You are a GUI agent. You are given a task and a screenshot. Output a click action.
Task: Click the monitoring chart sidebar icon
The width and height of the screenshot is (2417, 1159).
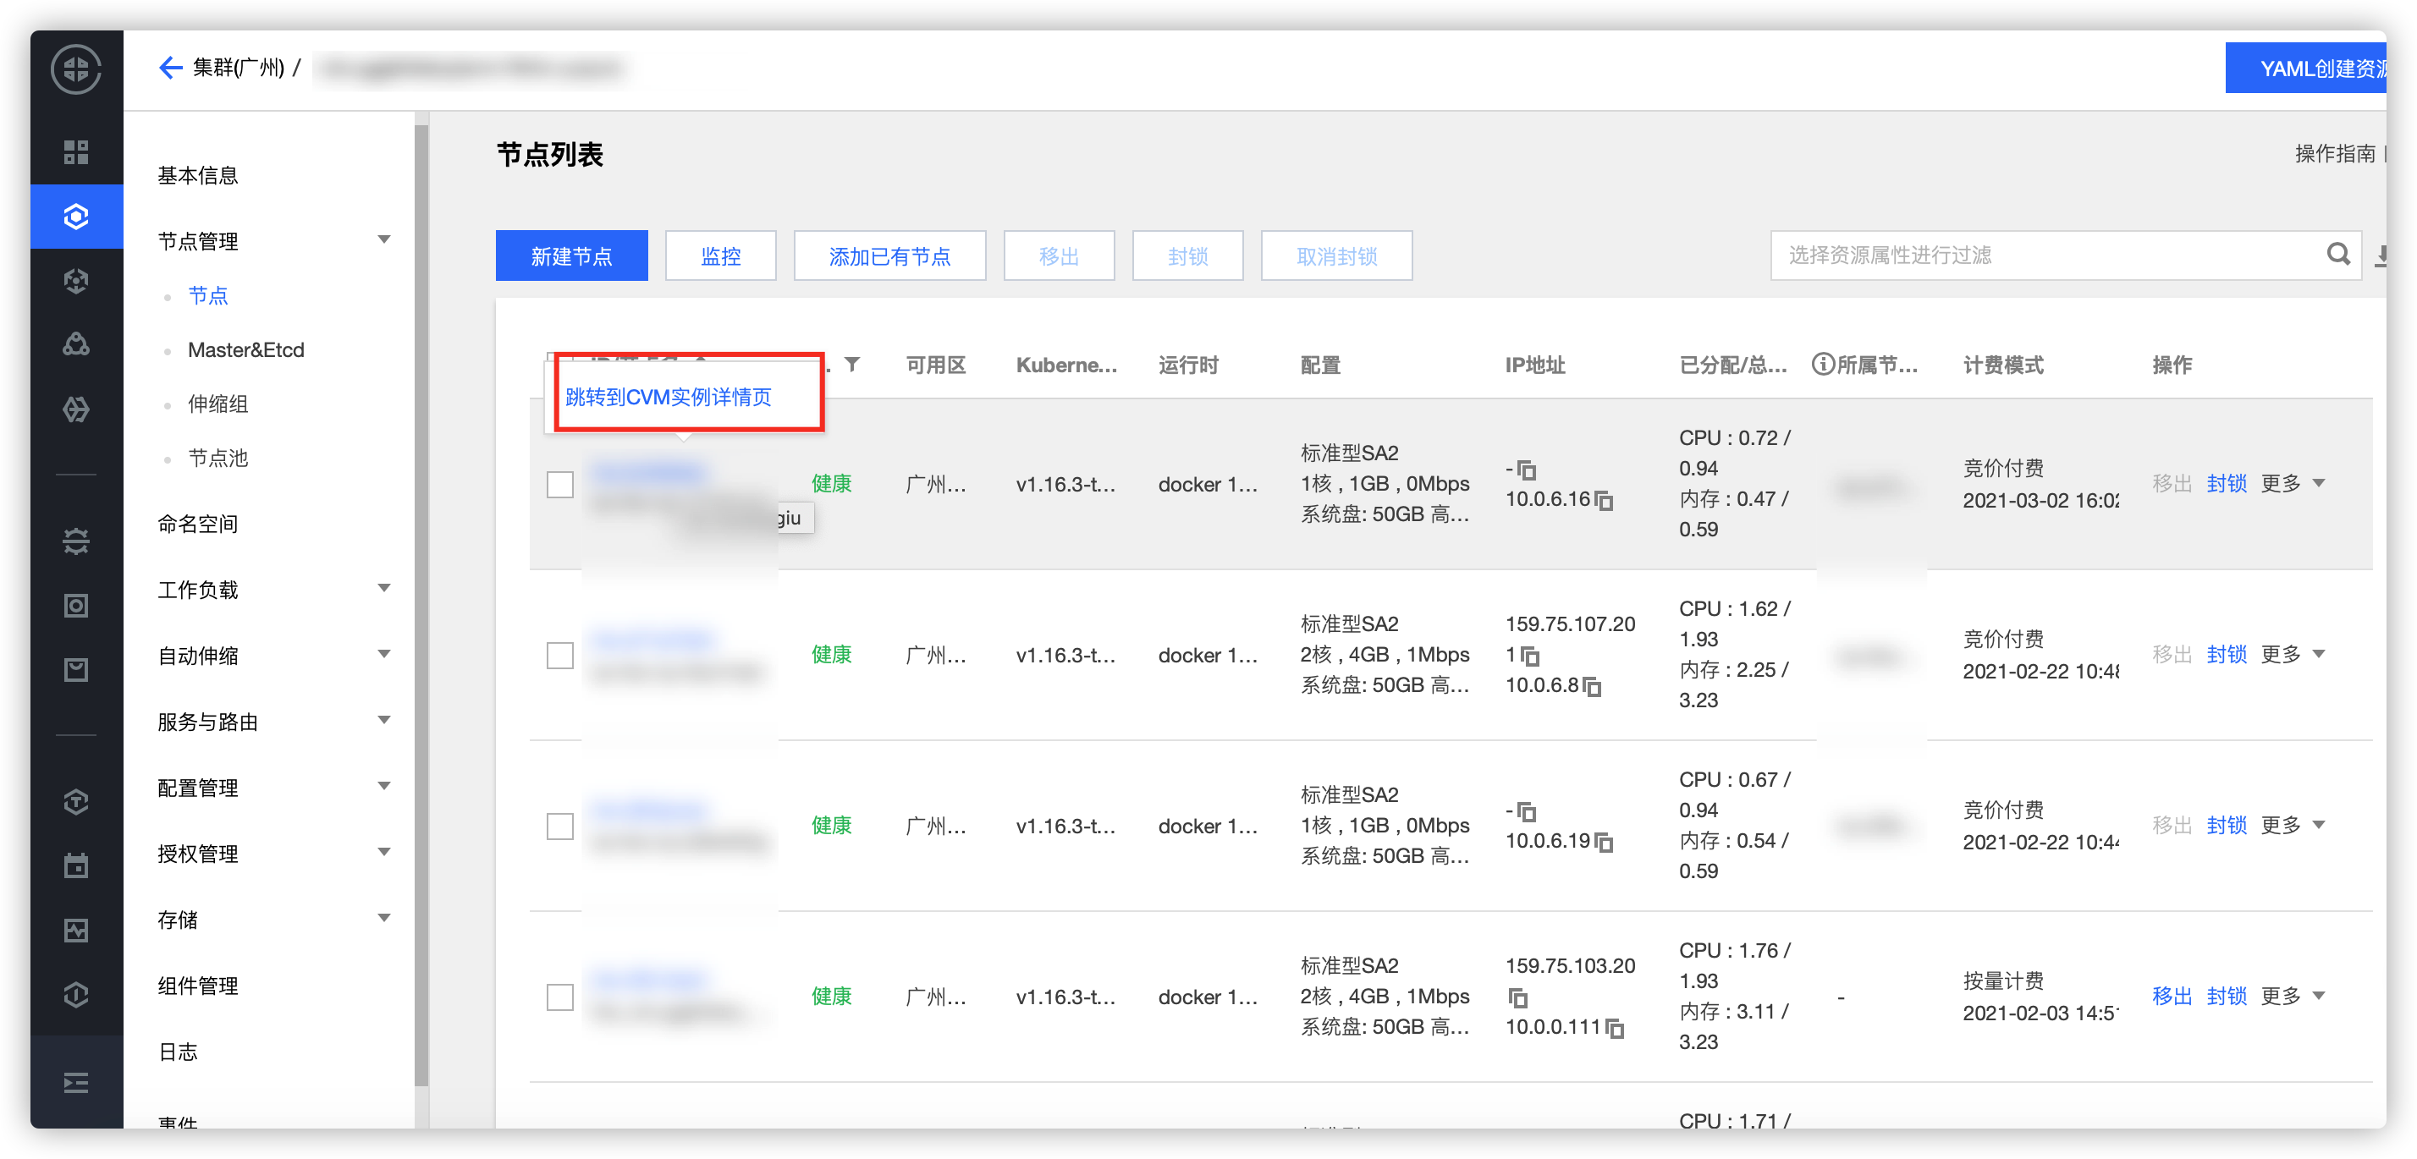[x=76, y=931]
